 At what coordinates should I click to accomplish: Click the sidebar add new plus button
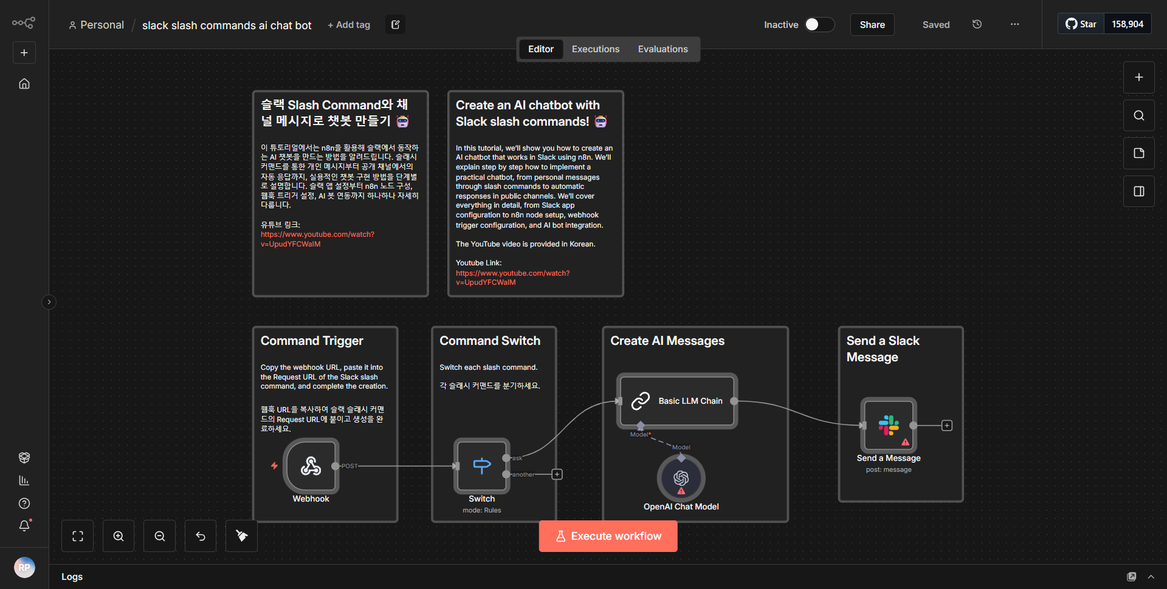(24, 53)
